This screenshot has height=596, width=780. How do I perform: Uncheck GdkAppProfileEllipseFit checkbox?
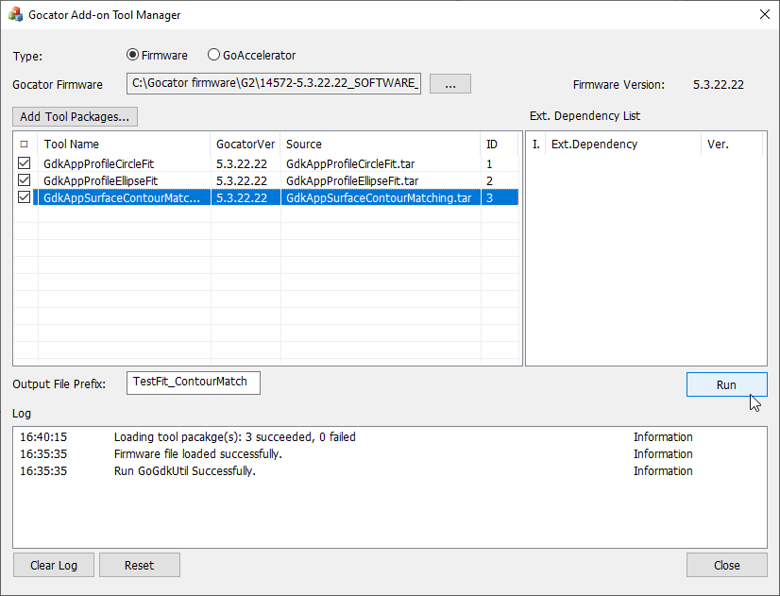click(x=24, y=180)
